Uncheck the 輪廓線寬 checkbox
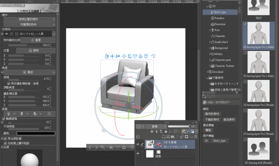Image resolution: width=279 pixels, height=166 pixels. tap(3, 119)
